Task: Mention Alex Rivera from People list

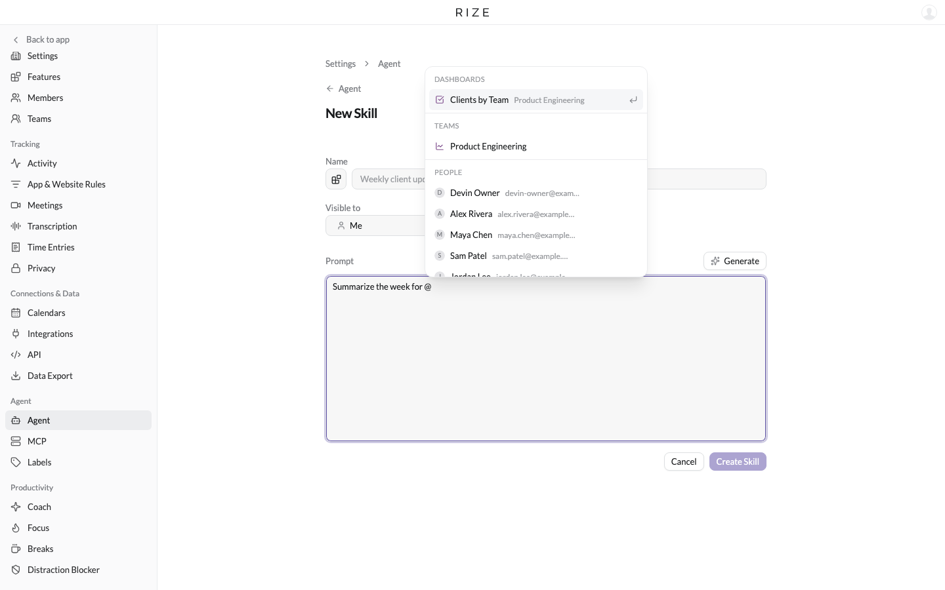Action: [x=536, y=214]
